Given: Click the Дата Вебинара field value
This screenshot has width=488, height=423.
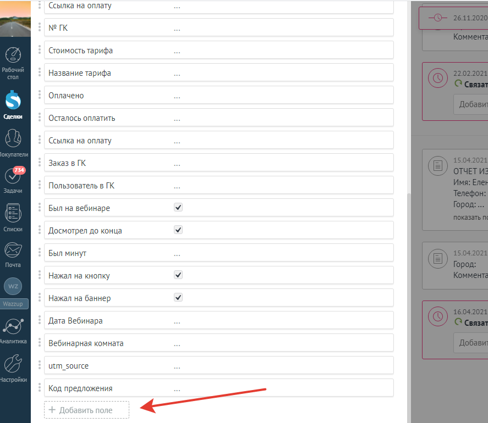Looking at the screenshot, I should 177,321.
